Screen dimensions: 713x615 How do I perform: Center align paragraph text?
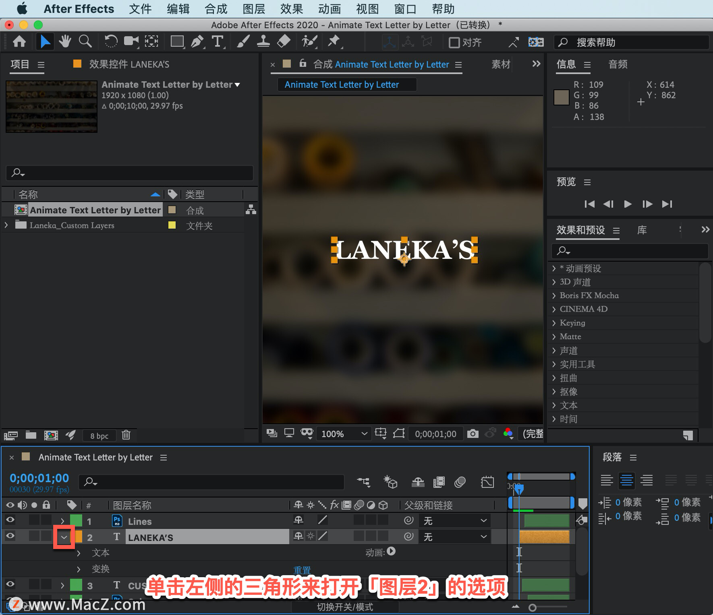(x=627, y=480)
